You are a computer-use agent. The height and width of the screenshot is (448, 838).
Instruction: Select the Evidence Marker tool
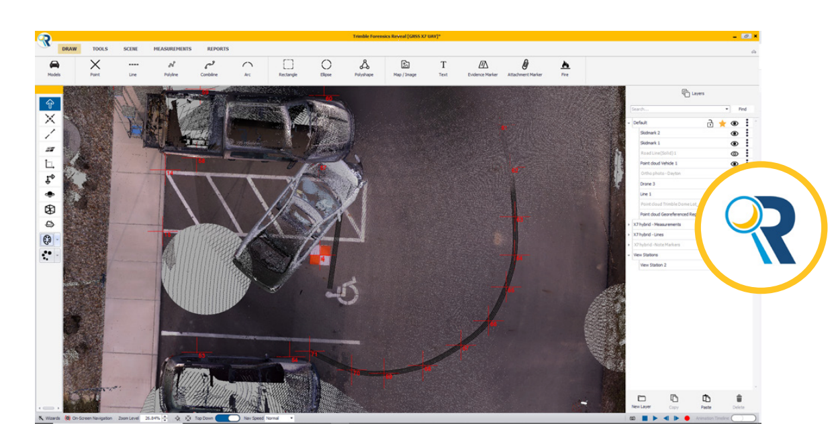[x=482, y=67]
